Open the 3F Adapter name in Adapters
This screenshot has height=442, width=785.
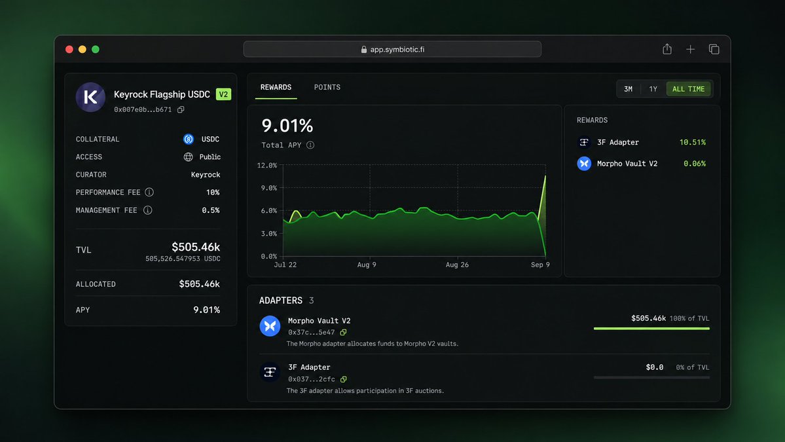(x=309, y=367)
